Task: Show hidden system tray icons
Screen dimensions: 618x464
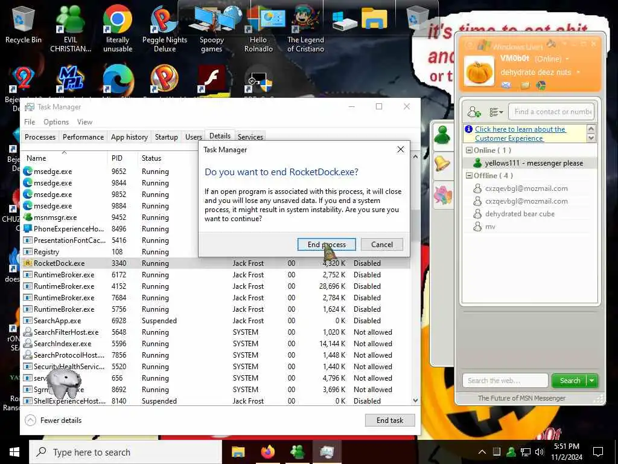Action: pyautogui.click(x=482, y=452)
